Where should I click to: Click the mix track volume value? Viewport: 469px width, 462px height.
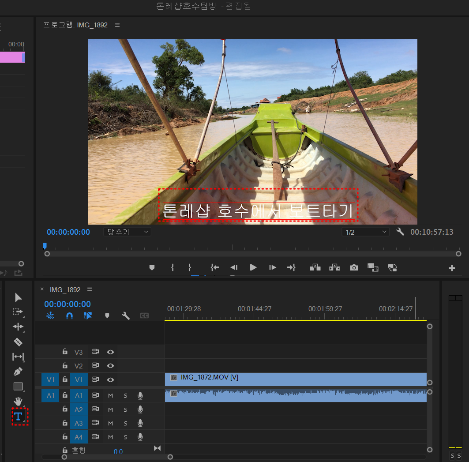click(x=118, y=451)
